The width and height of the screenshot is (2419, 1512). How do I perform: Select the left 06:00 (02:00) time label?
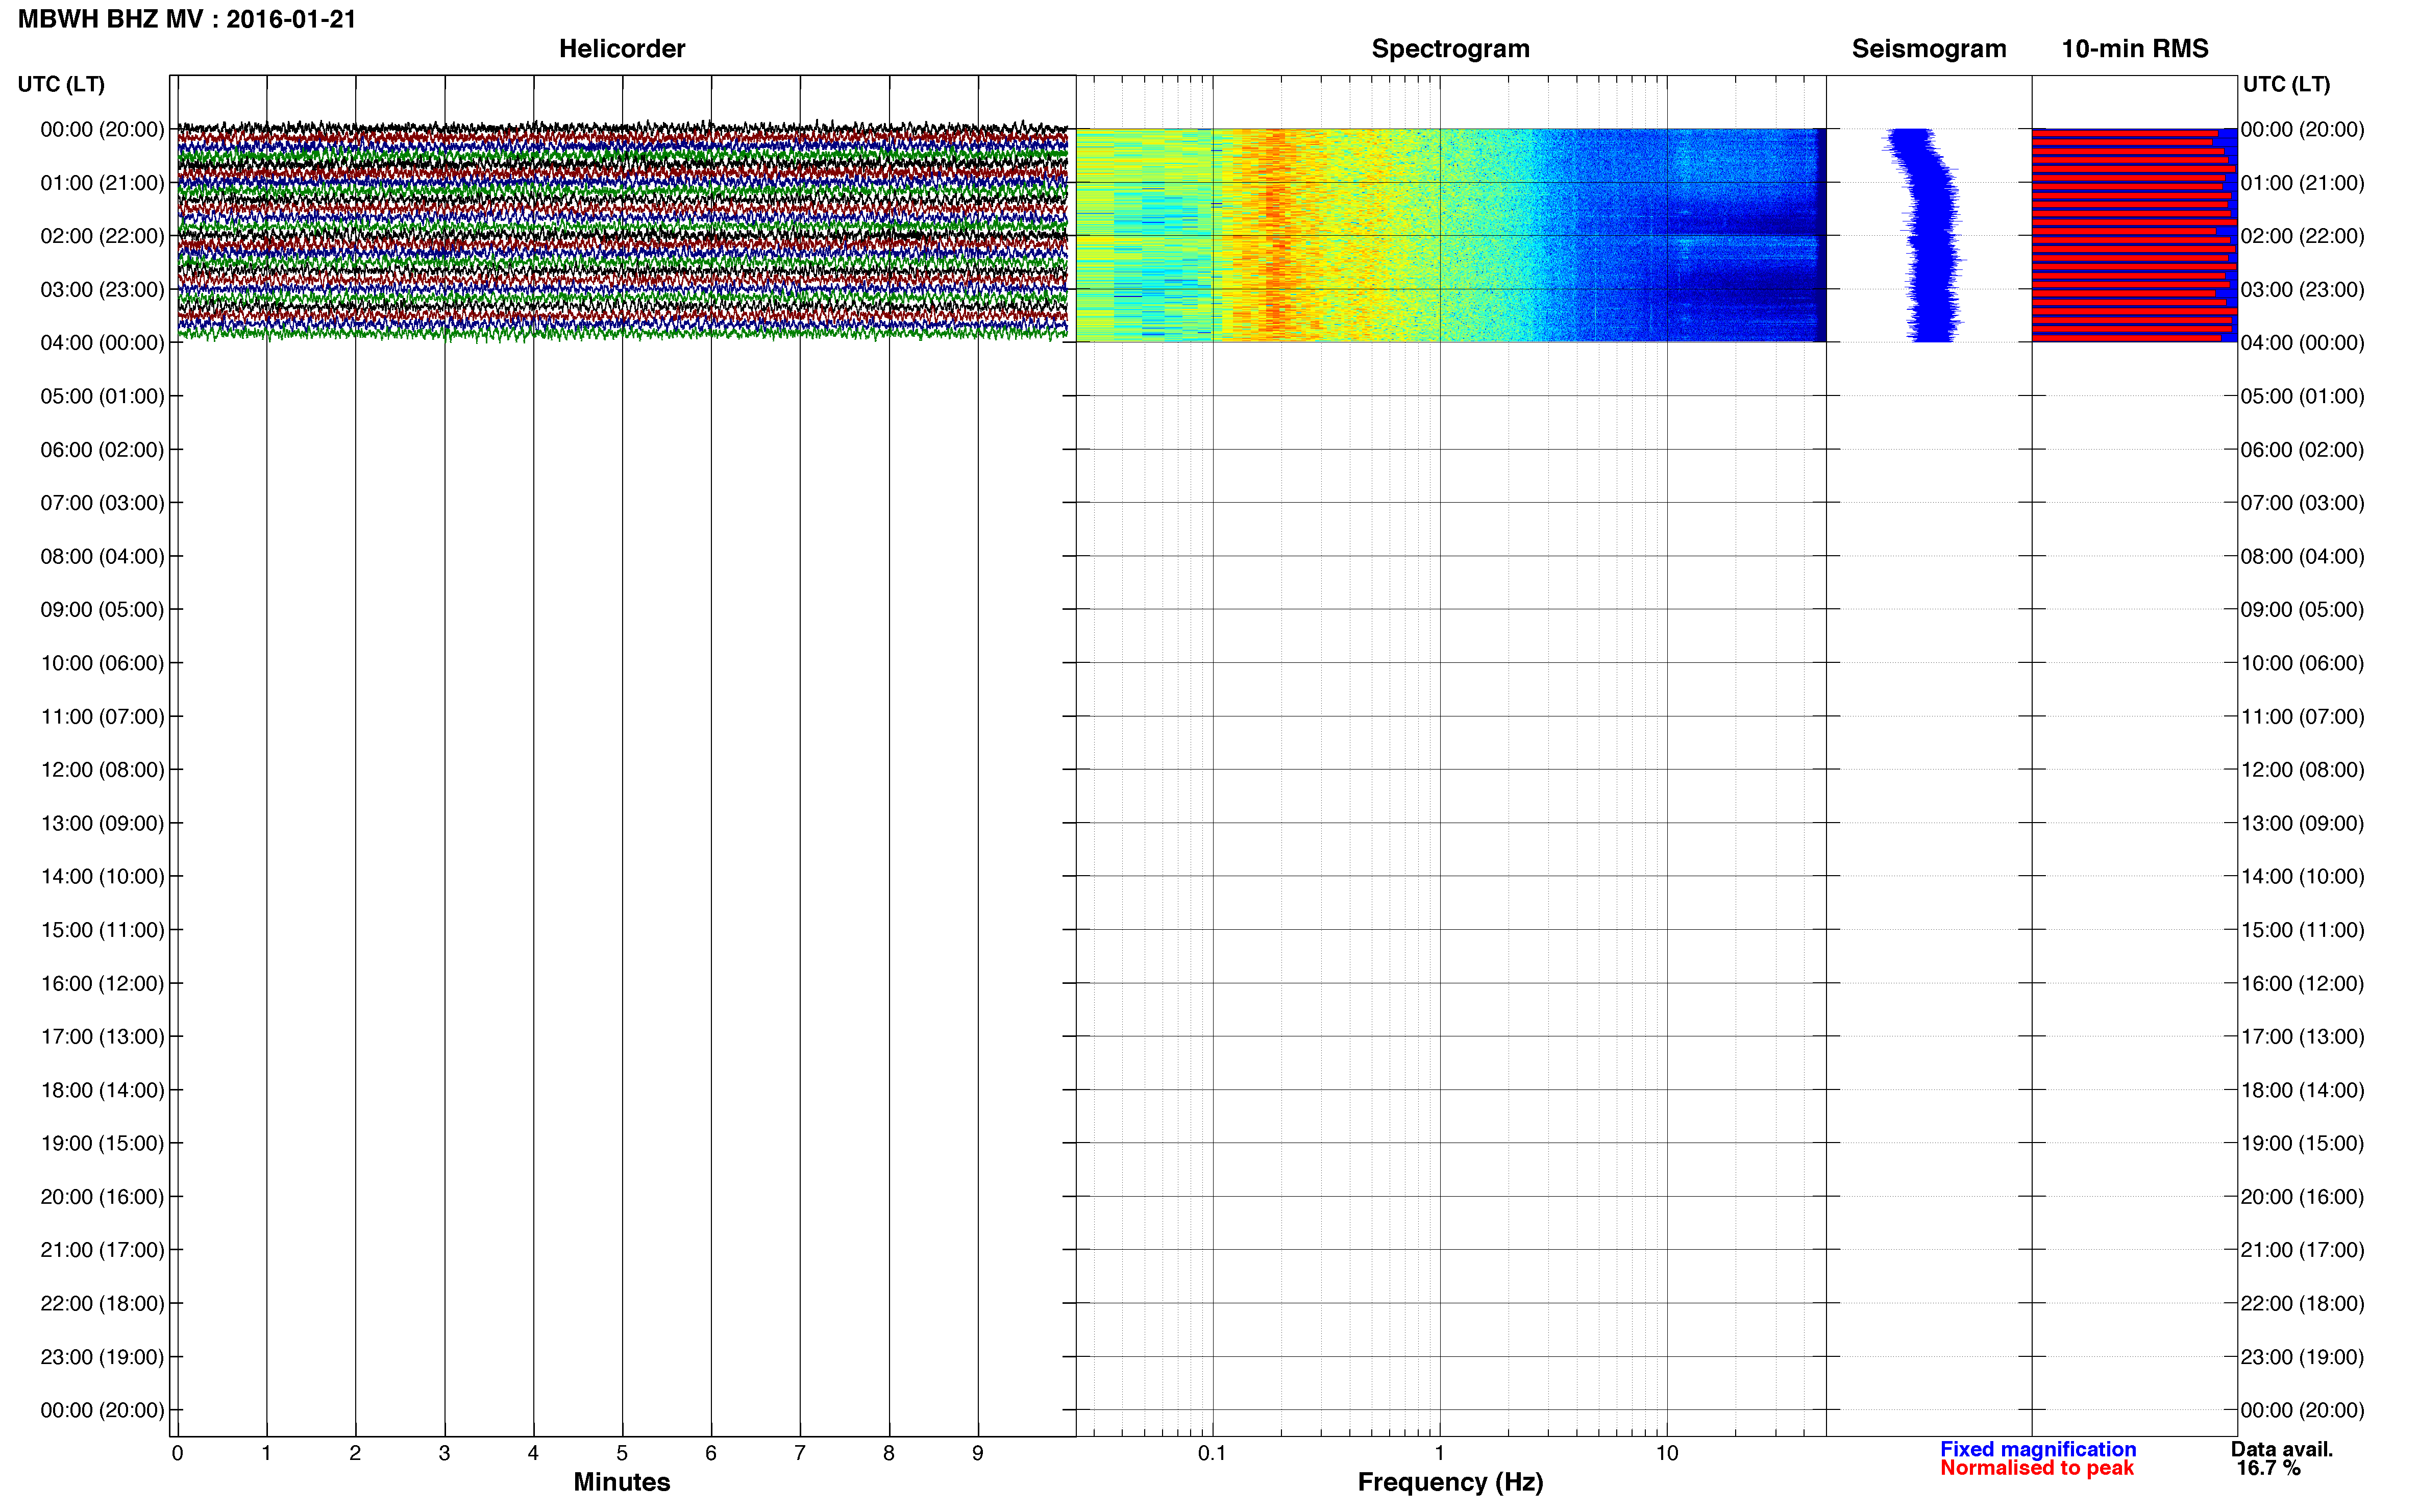pyautogui.click(x=102, y=450)
